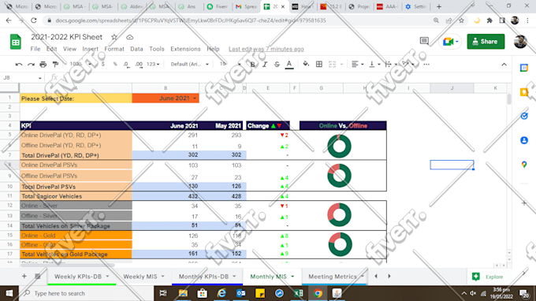Star the 2021-2022 KPI Sheet document
The image size is (536, 301).
click(114, 37)
